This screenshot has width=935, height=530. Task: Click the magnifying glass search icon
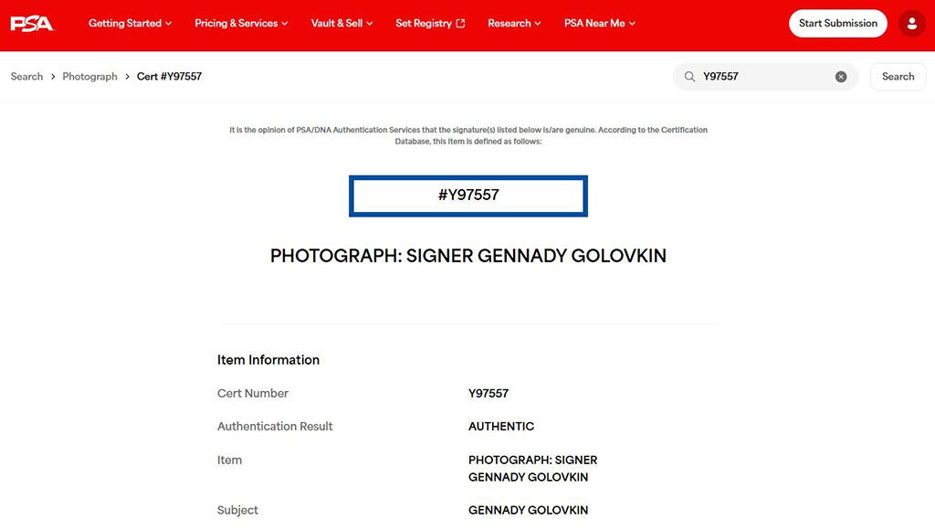click(x=689, y=77)
